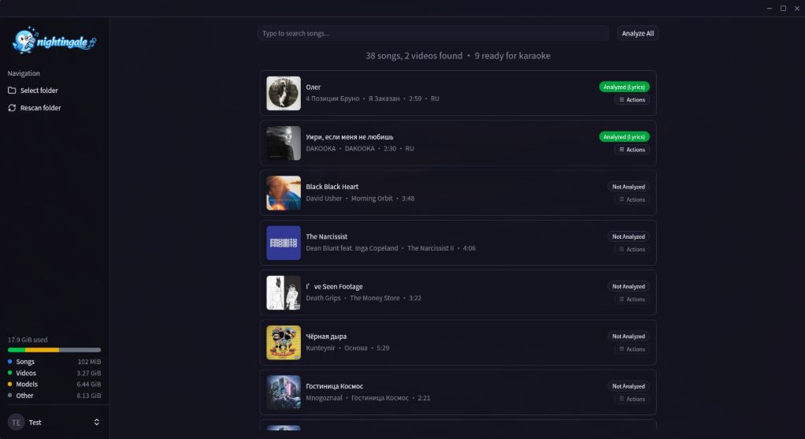Viewport: 805px width, 439px height.
Task: Click the Rescan folder refresh icon
Action: [12, 108]
